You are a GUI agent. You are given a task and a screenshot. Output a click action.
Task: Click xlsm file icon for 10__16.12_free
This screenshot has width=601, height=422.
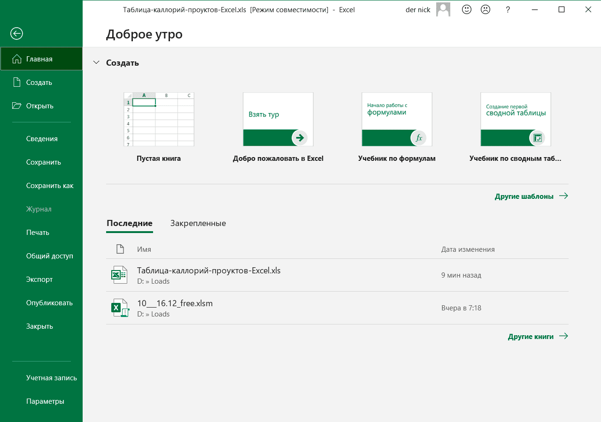(120, 308)
